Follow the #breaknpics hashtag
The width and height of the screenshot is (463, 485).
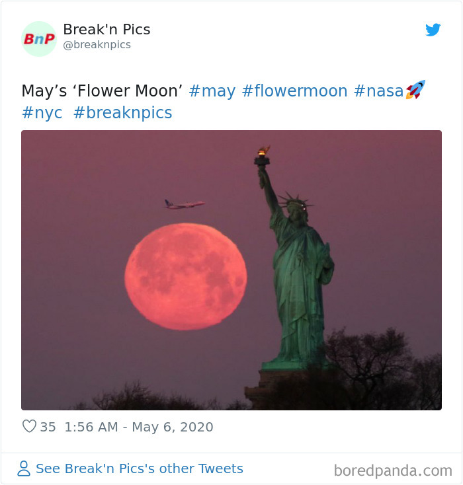[x=122, y=113]
